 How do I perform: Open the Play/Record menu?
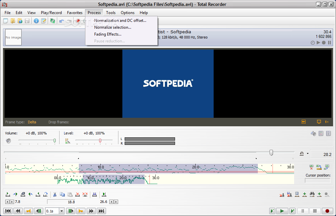[51, 13]
